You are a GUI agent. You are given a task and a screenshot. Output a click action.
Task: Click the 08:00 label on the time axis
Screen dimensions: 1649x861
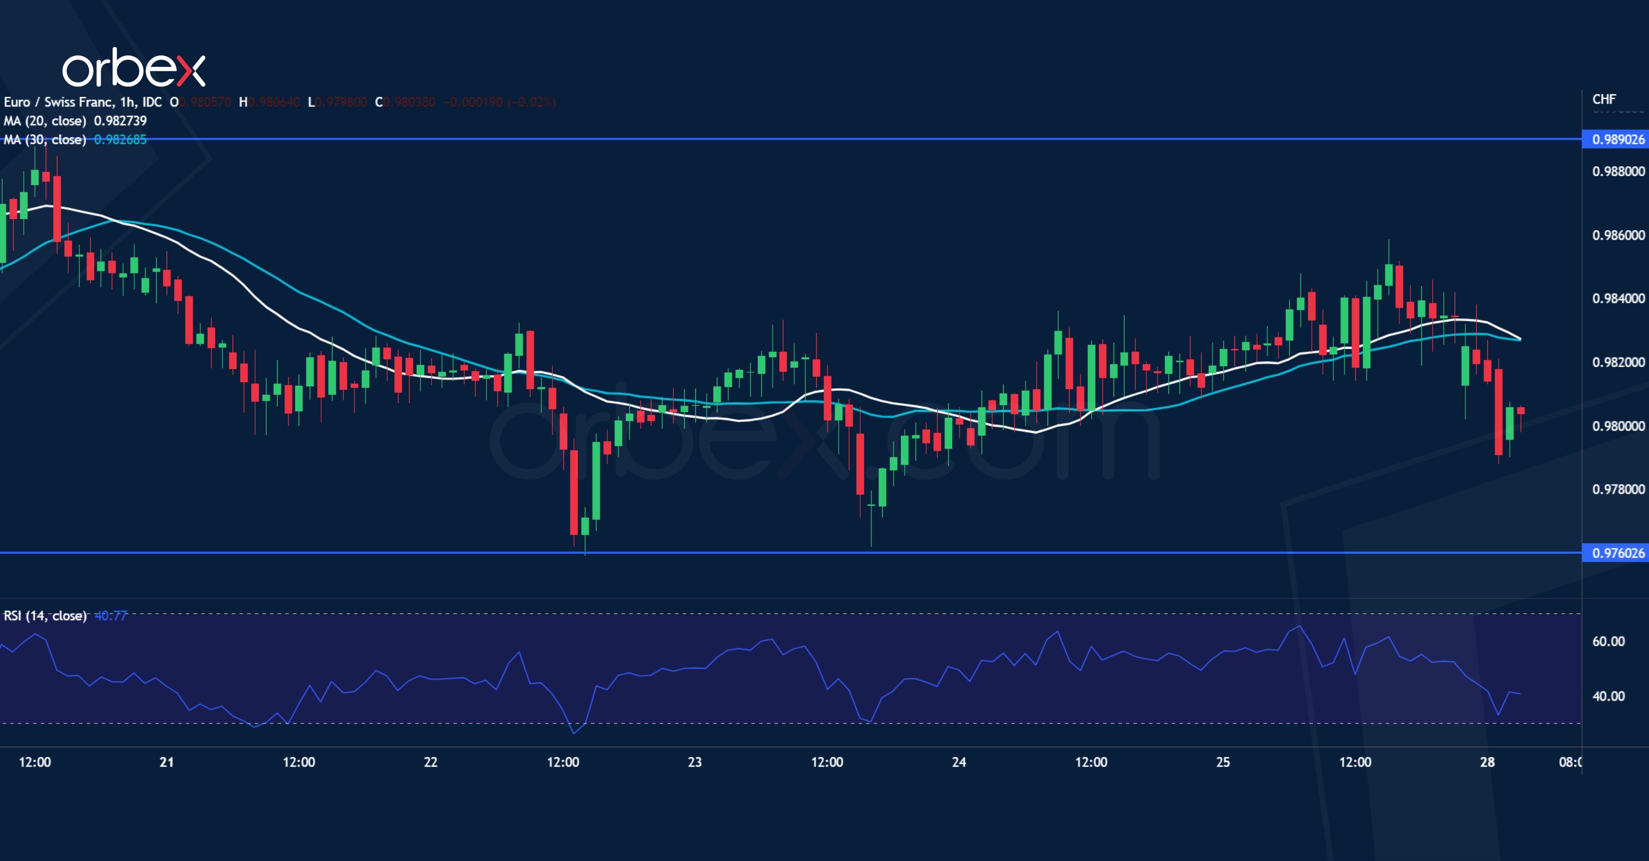click(x=1570, y=762)
